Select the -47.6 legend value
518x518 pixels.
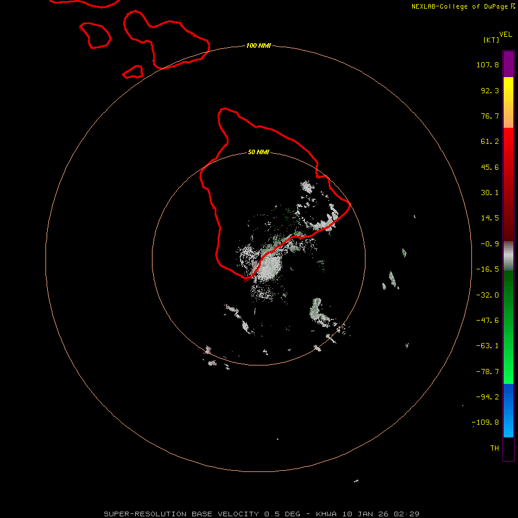pyautogui.click(x=487, y=321)
